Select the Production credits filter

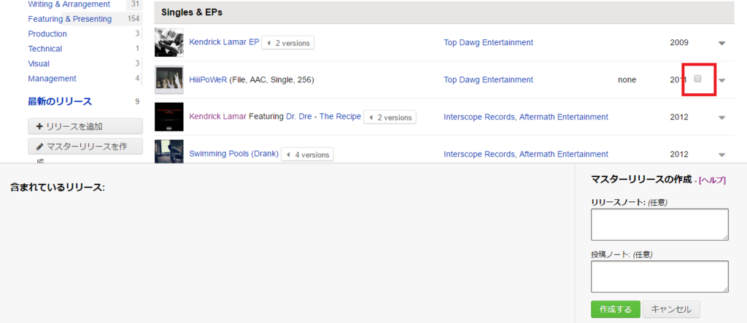click(47, 34)
